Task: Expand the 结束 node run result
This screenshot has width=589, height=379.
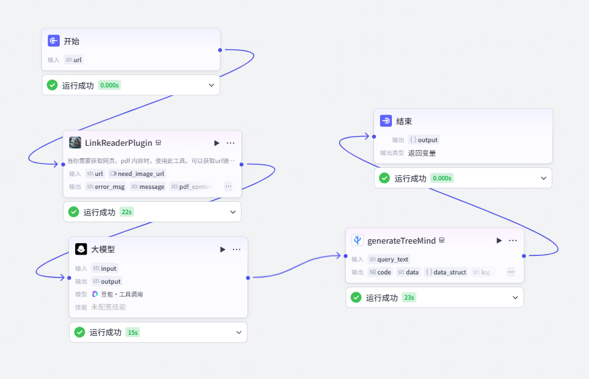Action: 543,178
